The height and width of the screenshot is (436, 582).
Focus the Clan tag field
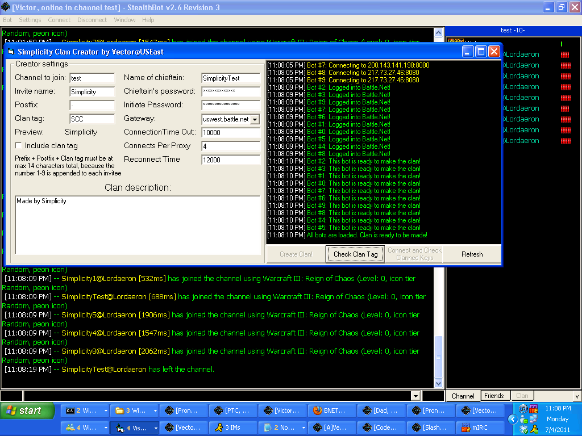tap(92, 119)
